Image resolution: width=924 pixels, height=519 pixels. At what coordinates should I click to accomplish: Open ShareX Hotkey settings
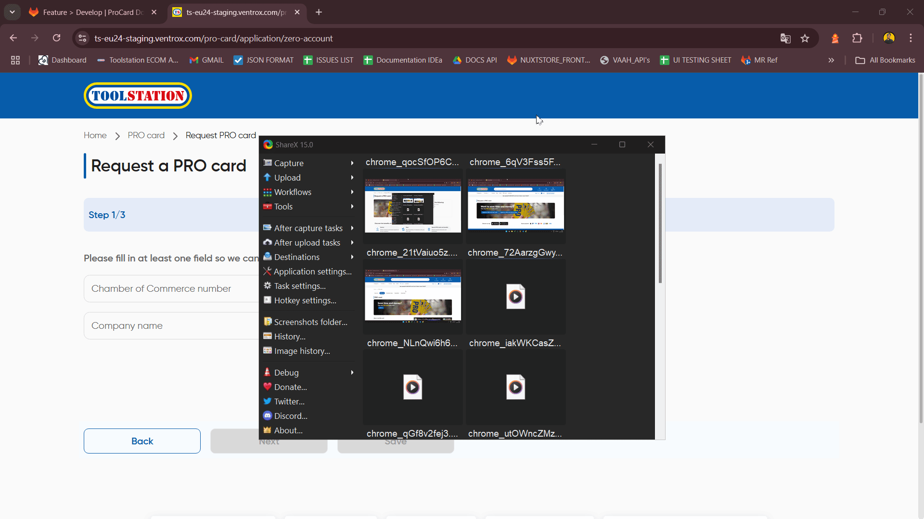pos(305,300)
